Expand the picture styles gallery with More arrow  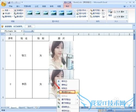(75, 16)
